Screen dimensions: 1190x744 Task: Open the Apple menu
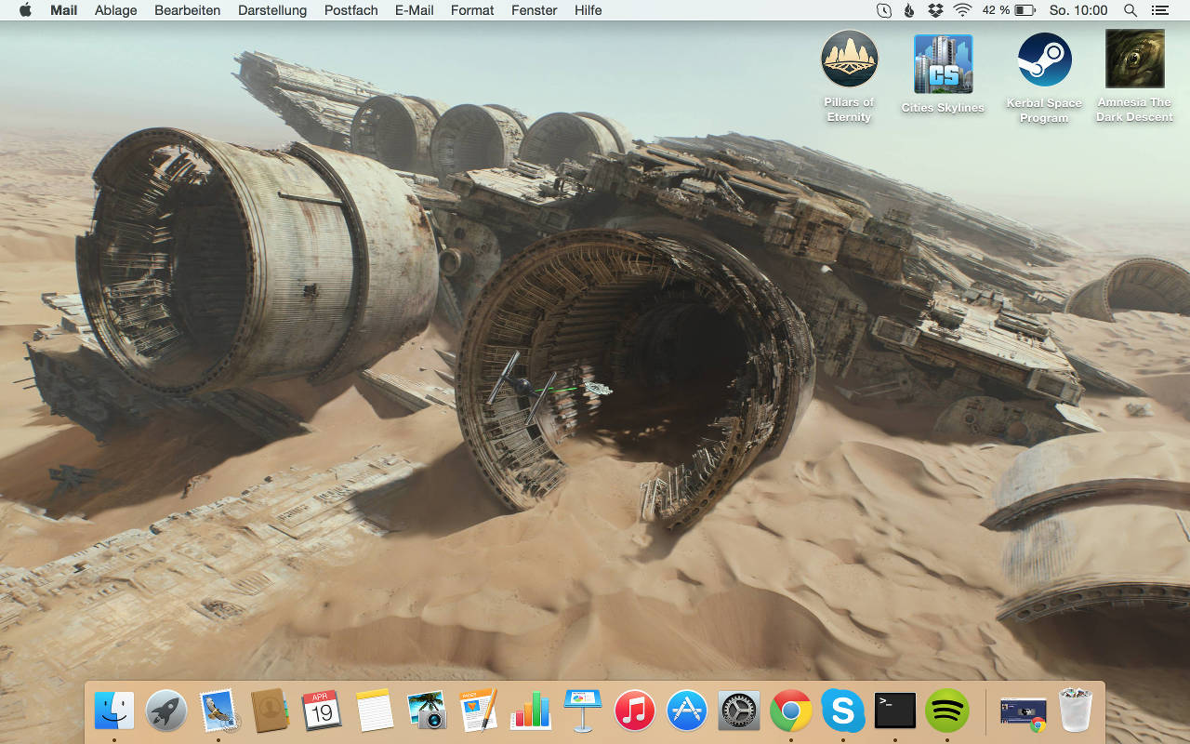coord(25,10)
